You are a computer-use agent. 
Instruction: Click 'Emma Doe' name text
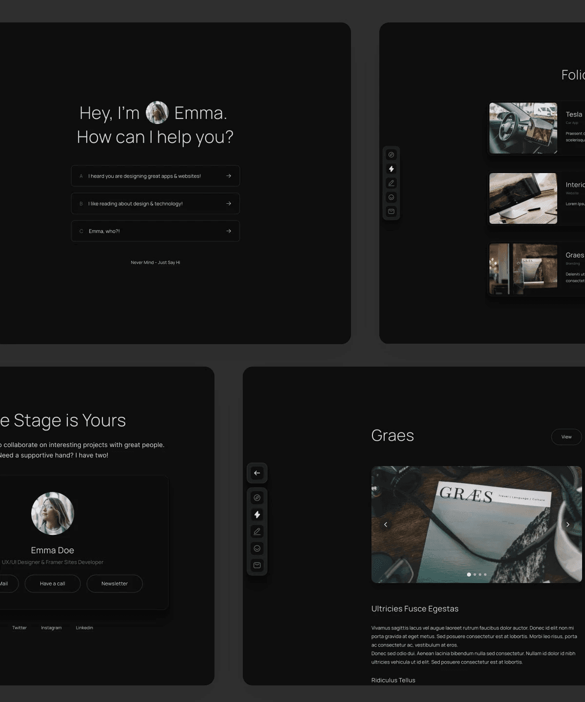tap(53, 550)
